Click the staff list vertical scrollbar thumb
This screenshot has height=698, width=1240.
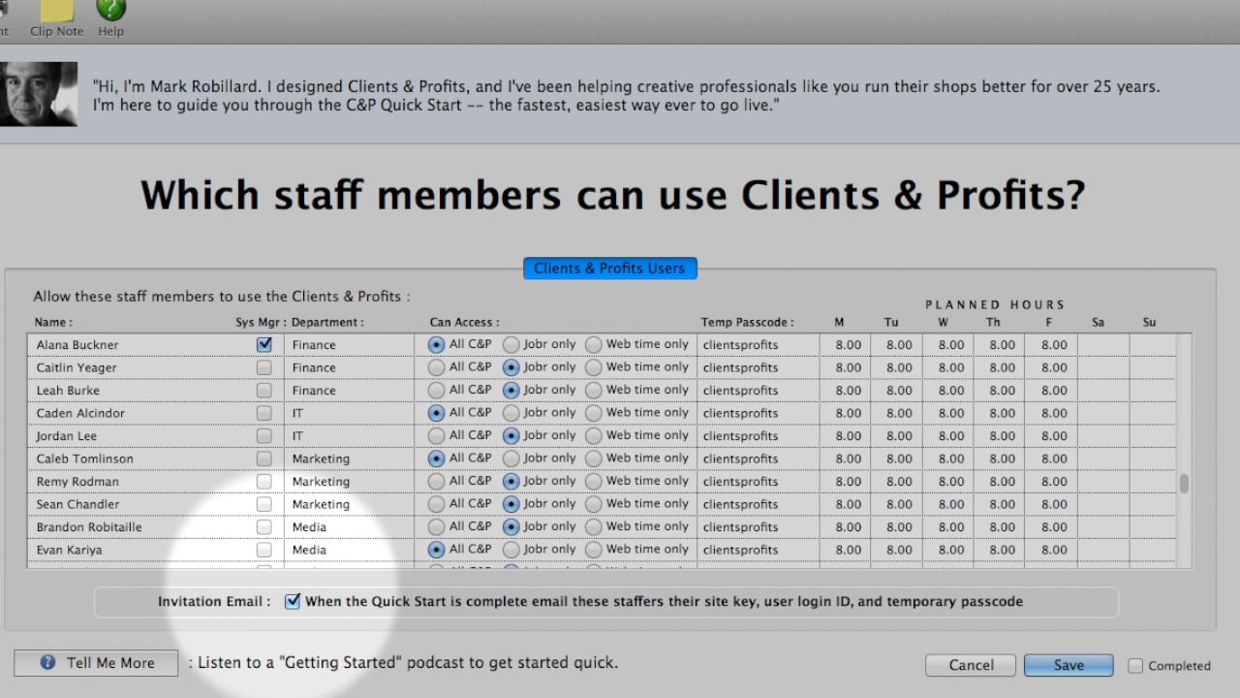tap(1184, 483)
